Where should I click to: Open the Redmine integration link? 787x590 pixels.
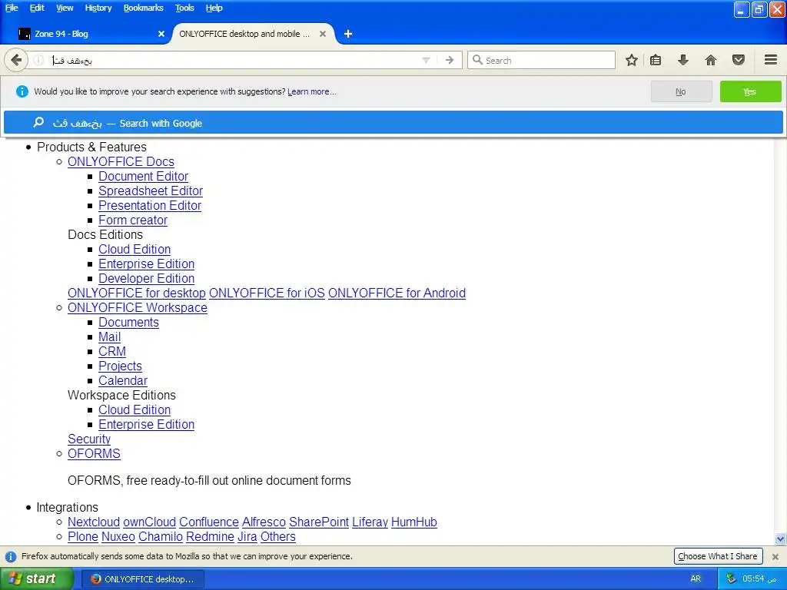[x=211, y=537]
